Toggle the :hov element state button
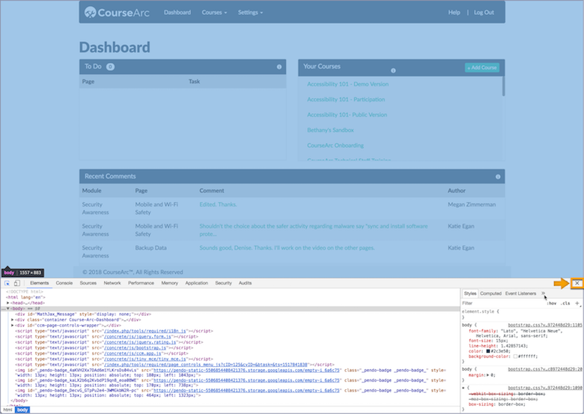Screen dimensions: 584x414 click(x=552, y=303)
